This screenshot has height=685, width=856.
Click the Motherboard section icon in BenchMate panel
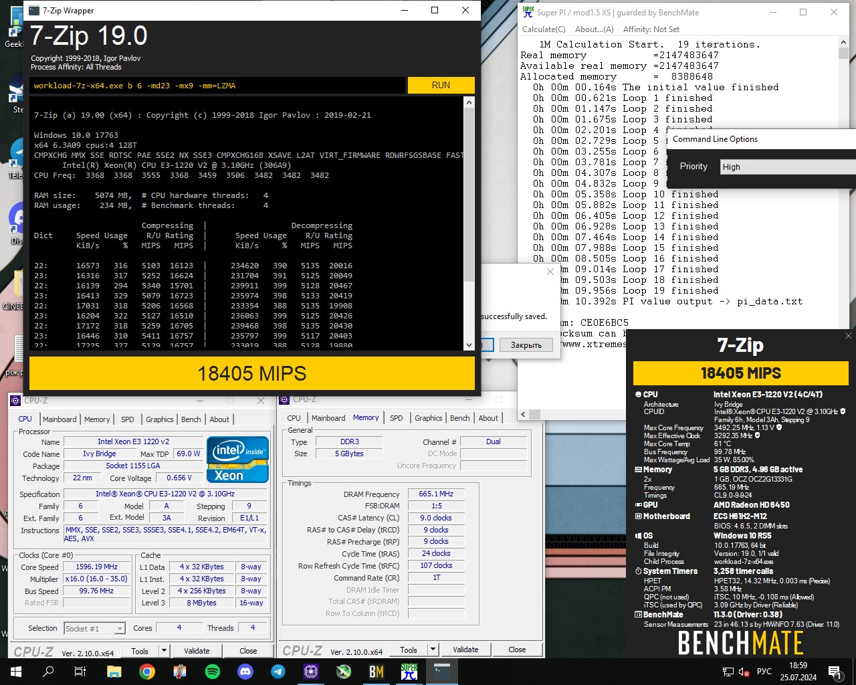click(x=638, y=516)
